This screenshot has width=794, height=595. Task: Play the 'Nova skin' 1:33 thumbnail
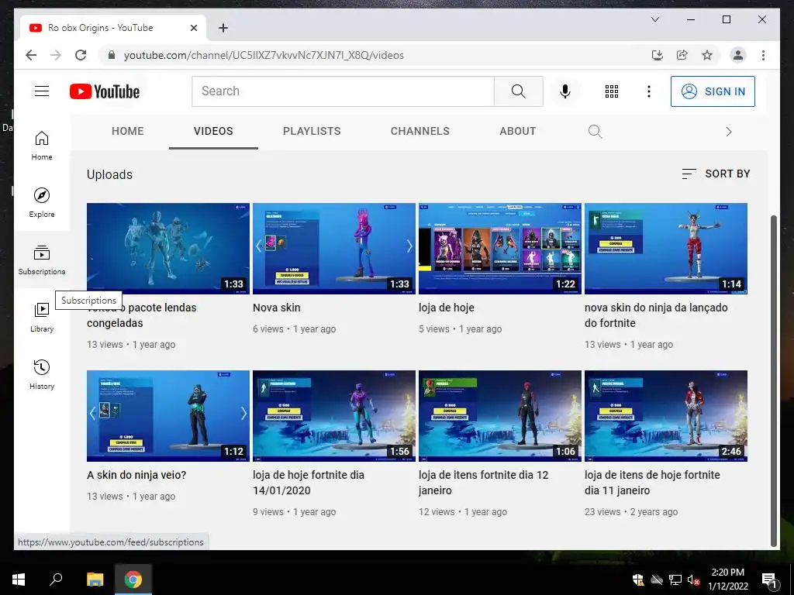(x=333, y=249)
